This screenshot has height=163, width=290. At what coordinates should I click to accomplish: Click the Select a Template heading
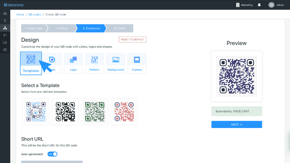[40, 85]
